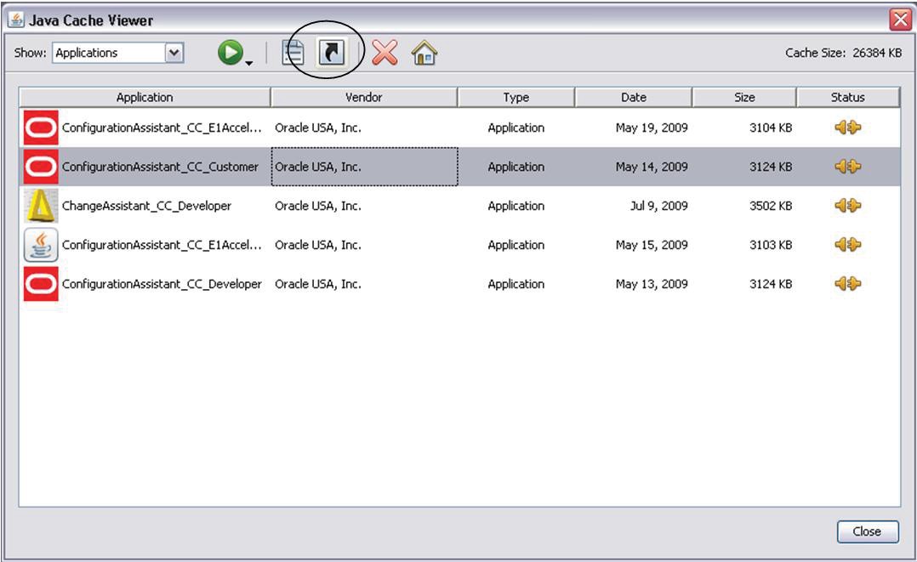Viewport: 917px width, 562px height.
Task: Click Type cell of ChangeAssistant_CC_Developer row
Action: coord(515,206)
